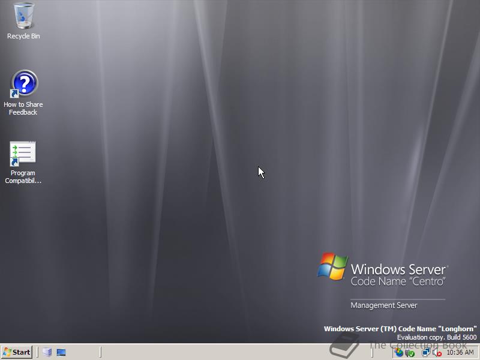This screenshot has width=480, height=360.
Task: Click the Windows feedback globe tray icon
Action: point(398,353)
